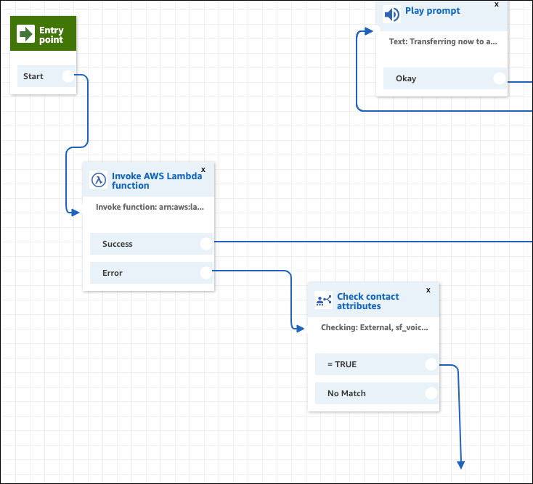The height and width of the screenshot is (484, 533).
Task: Select the Success branch label
Action: (x=117, y=244)
